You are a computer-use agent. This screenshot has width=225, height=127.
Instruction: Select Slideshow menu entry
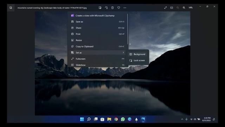point(97,65)
